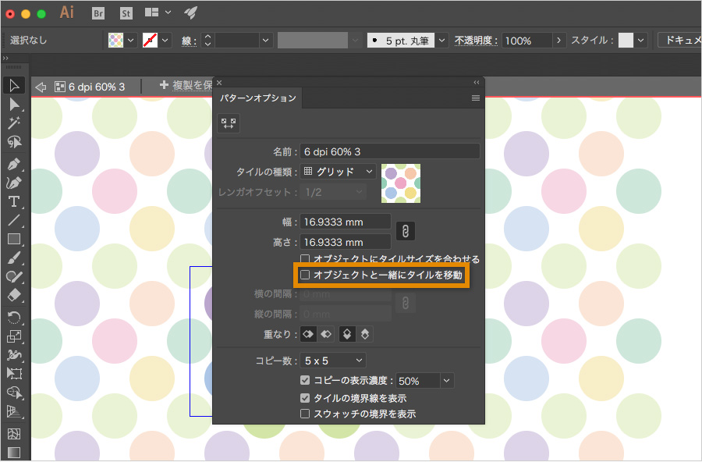Enable オブジェクトにタイルサイズを合わせる checkbox

point(305,258)
